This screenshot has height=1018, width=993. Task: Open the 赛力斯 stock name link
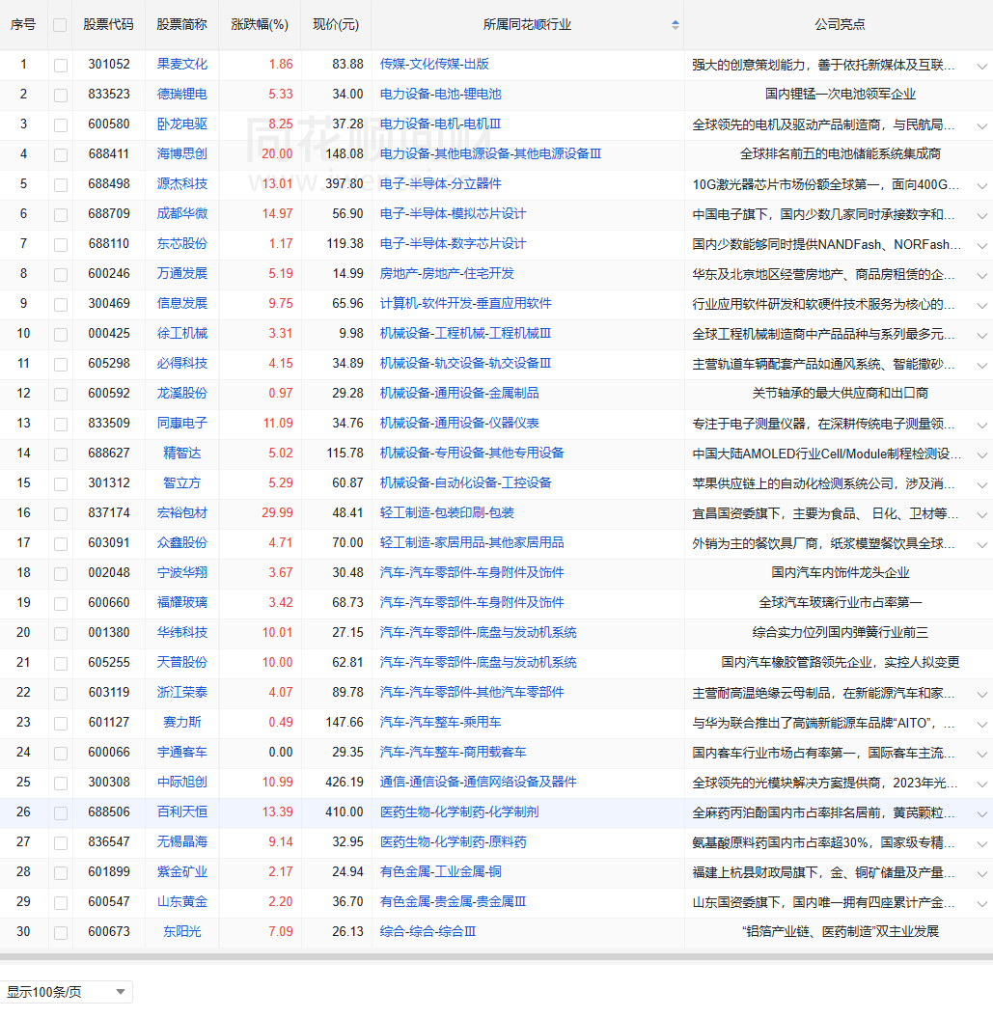click(x=182, y=723)
